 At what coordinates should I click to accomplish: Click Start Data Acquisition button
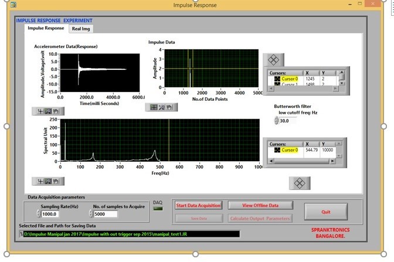198,206
